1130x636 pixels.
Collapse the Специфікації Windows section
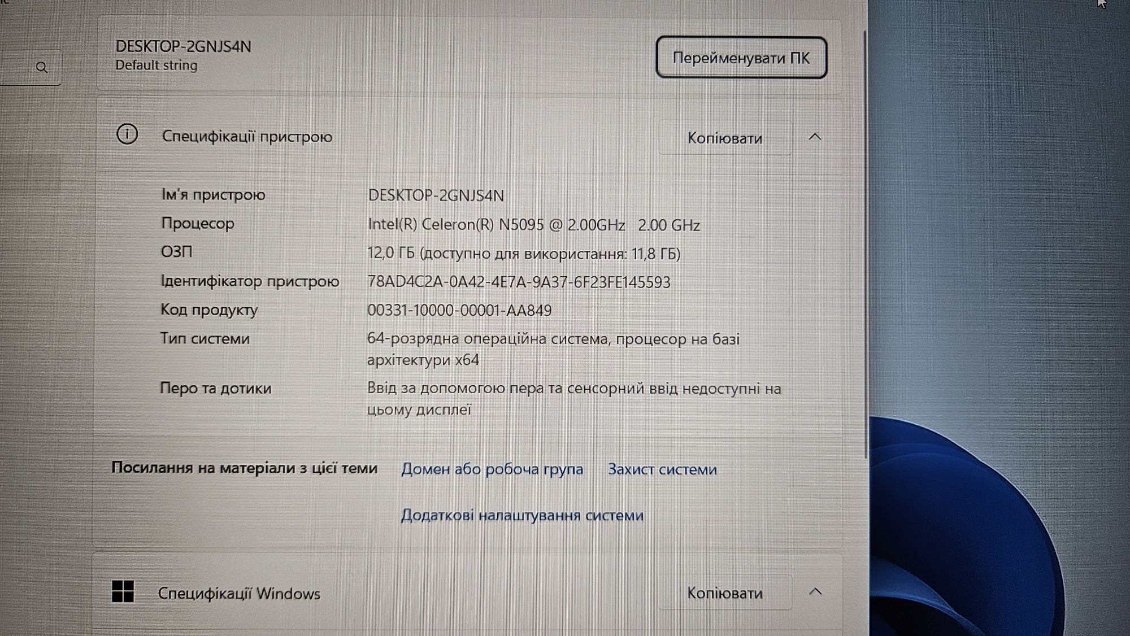pos(815,591)
